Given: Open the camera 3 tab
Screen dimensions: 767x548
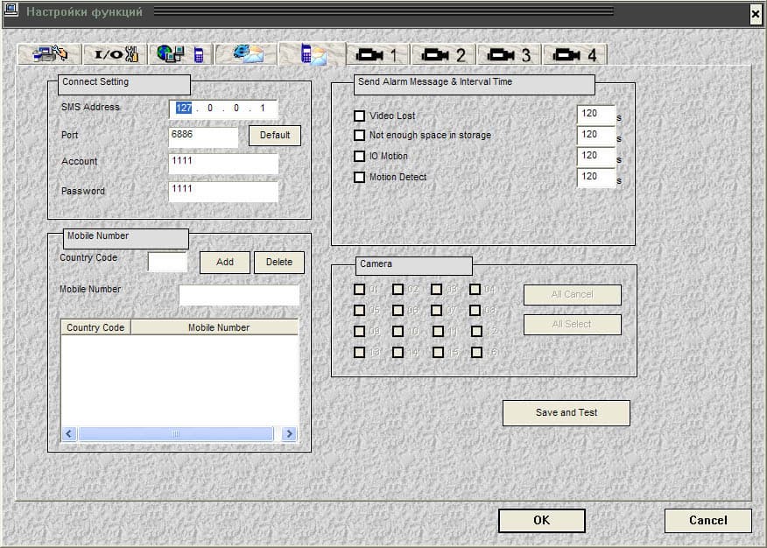Looking at the screenshot, I should (509, 55).
